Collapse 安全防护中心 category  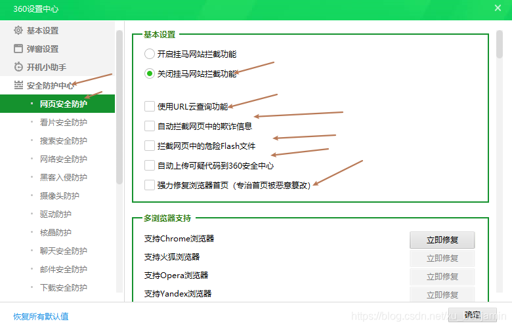pos(58,85)
